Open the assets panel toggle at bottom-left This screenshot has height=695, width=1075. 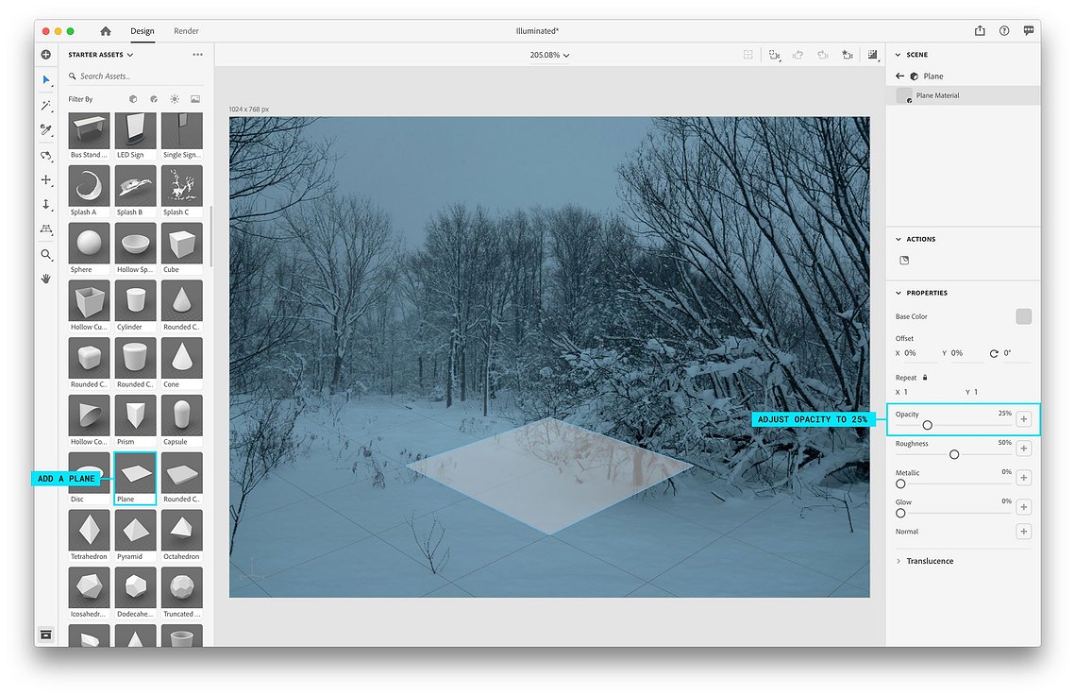point(46,635)
